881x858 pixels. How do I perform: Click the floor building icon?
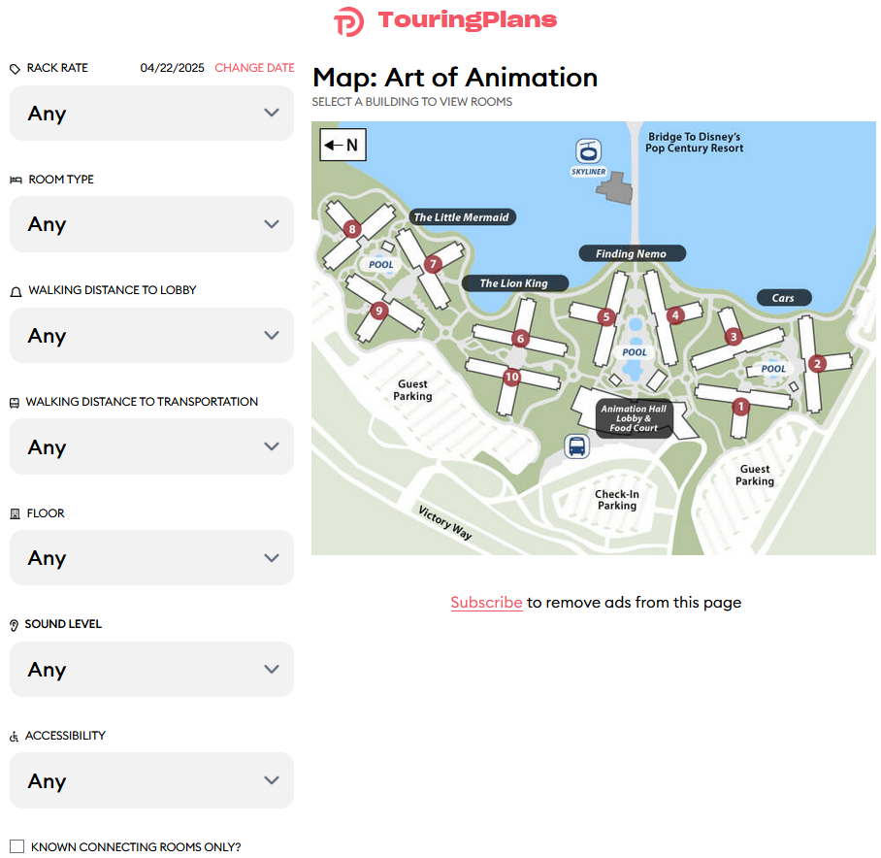[x=16, y=513]
